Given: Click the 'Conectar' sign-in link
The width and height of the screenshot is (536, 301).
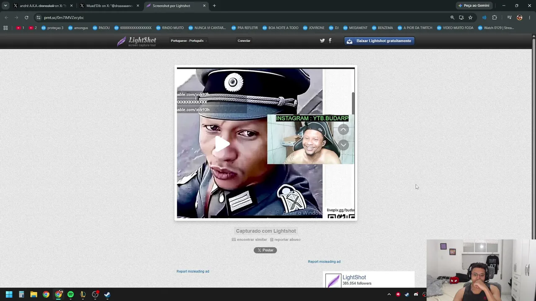Looking at the screenshot, I should (x=244, y=41).
